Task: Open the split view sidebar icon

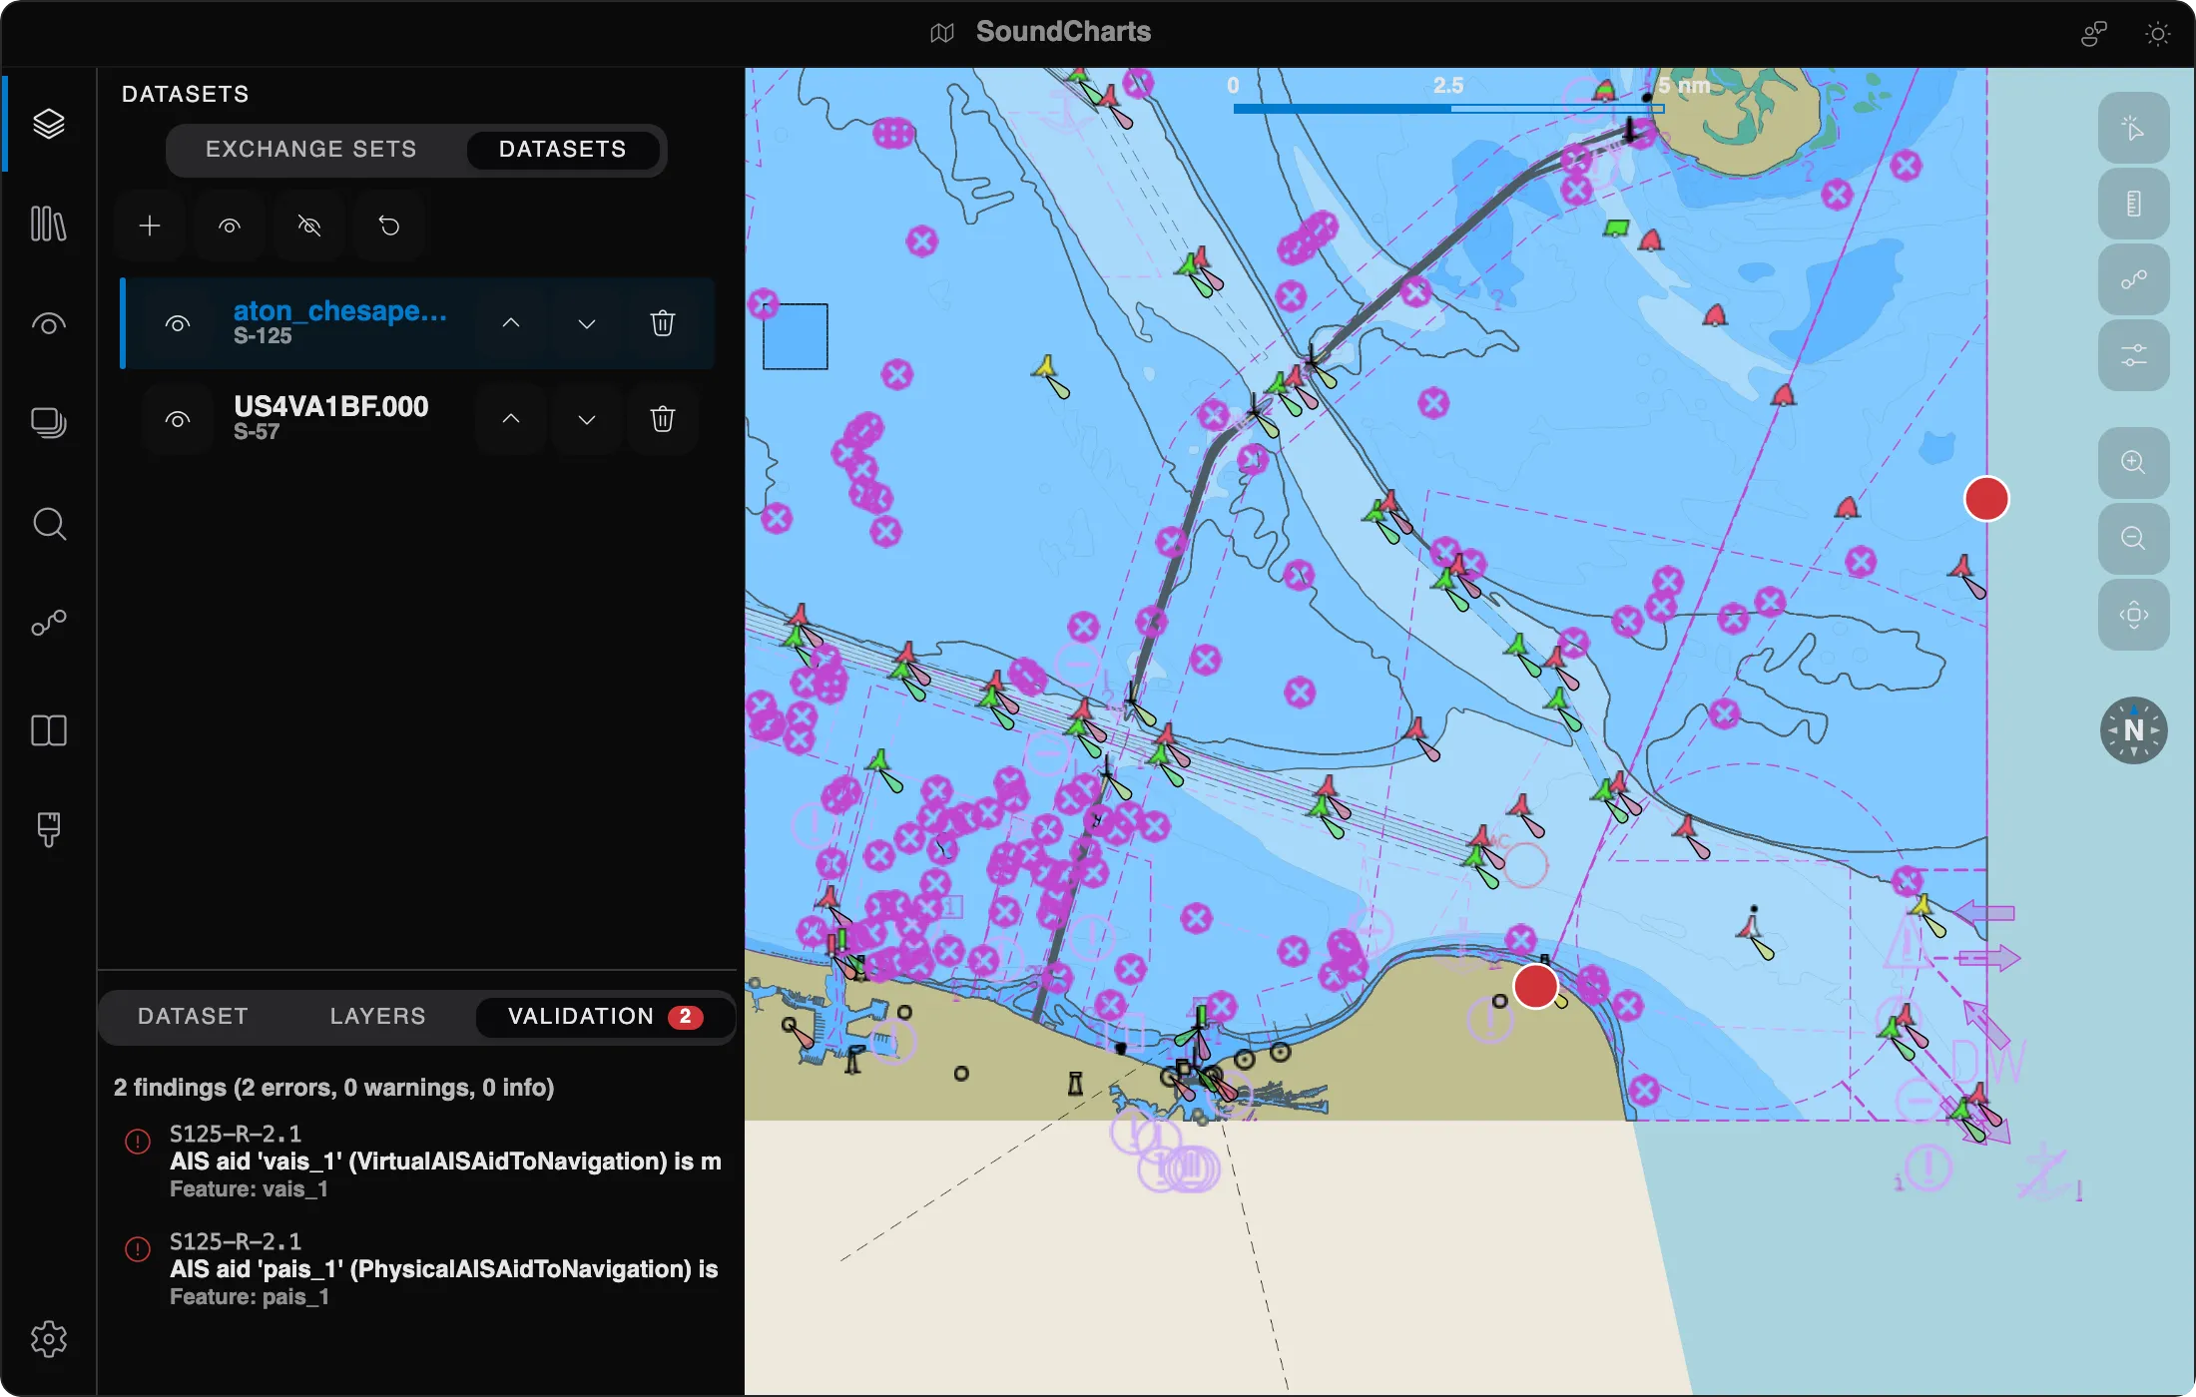Action: tap(48, 730)
